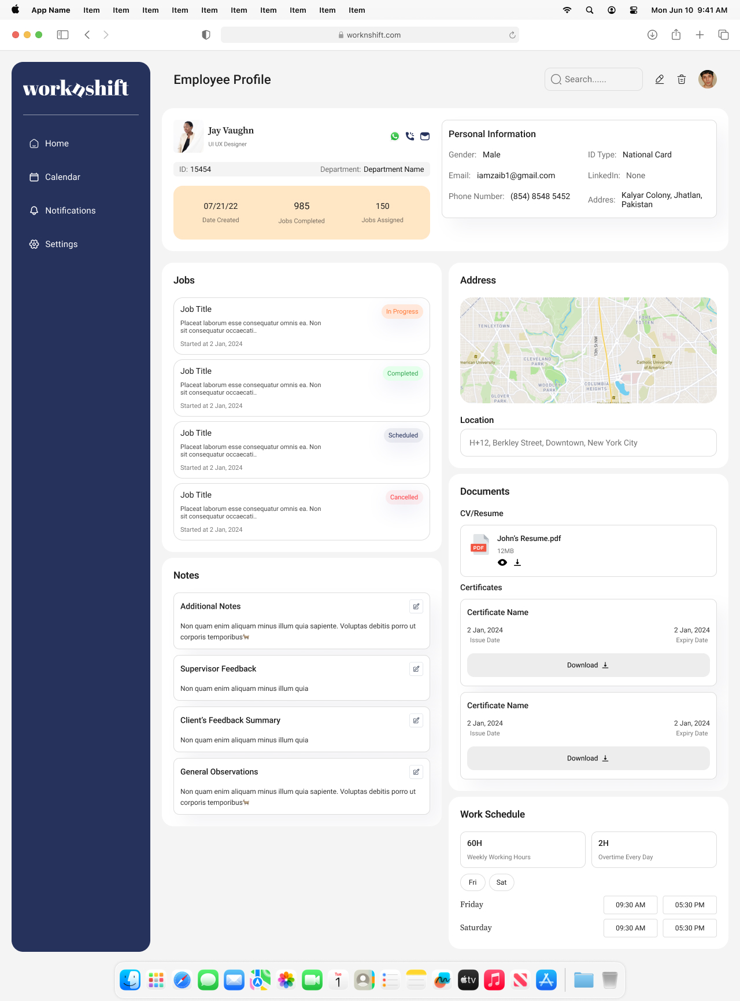740x1001 pixels.
Task: Open Calendar in the sidebar
Action: 55,177
